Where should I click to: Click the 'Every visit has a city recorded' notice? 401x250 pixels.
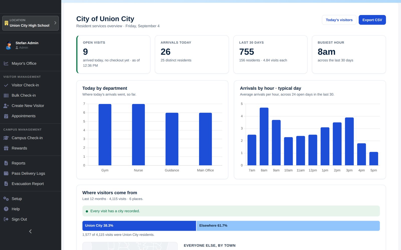[x=231, y=211]
